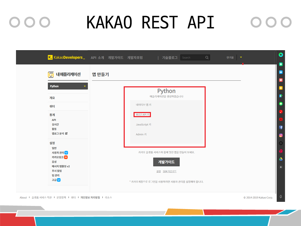Screen dimensions: 301x226
Task: Open the 개발자포럼 menu
Action: (x=135, y=58)
